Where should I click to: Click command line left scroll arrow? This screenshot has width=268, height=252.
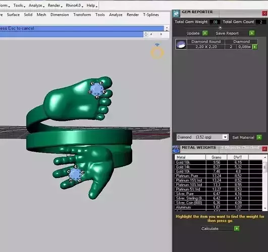point(151,34)
